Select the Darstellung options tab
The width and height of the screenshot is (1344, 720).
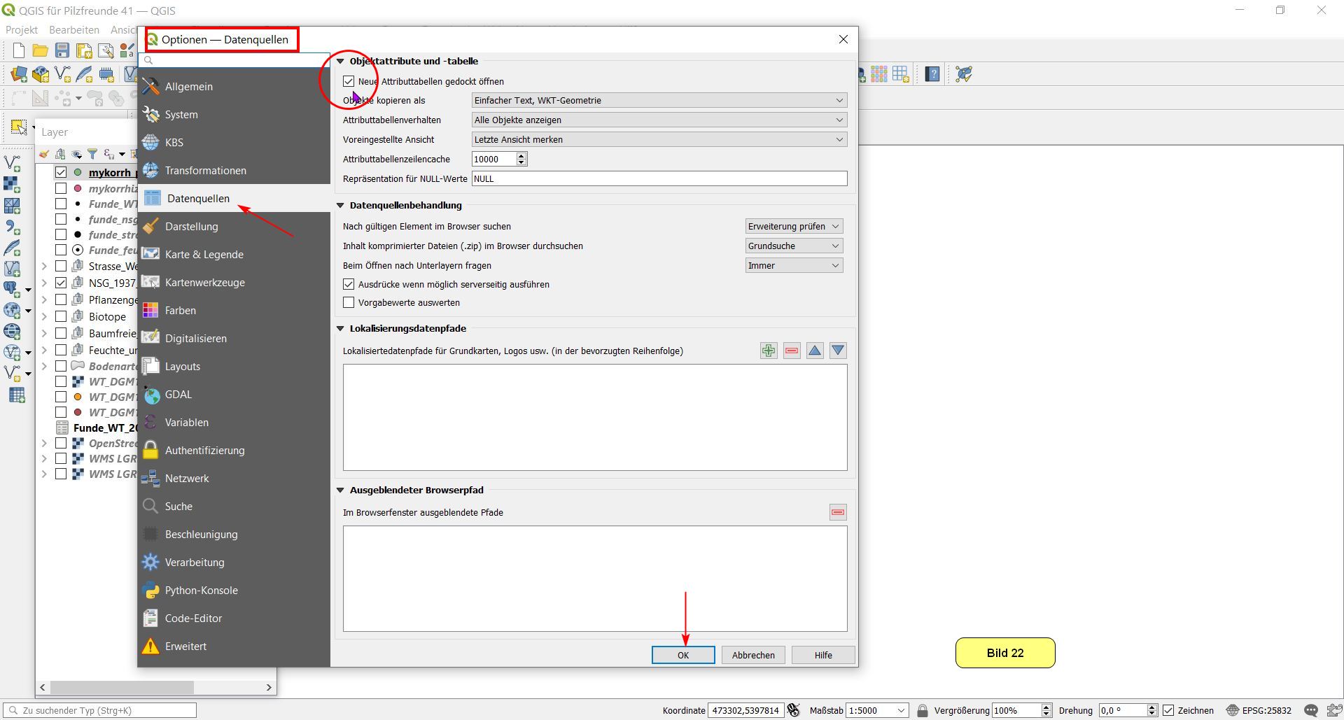[x=191, y=227]
